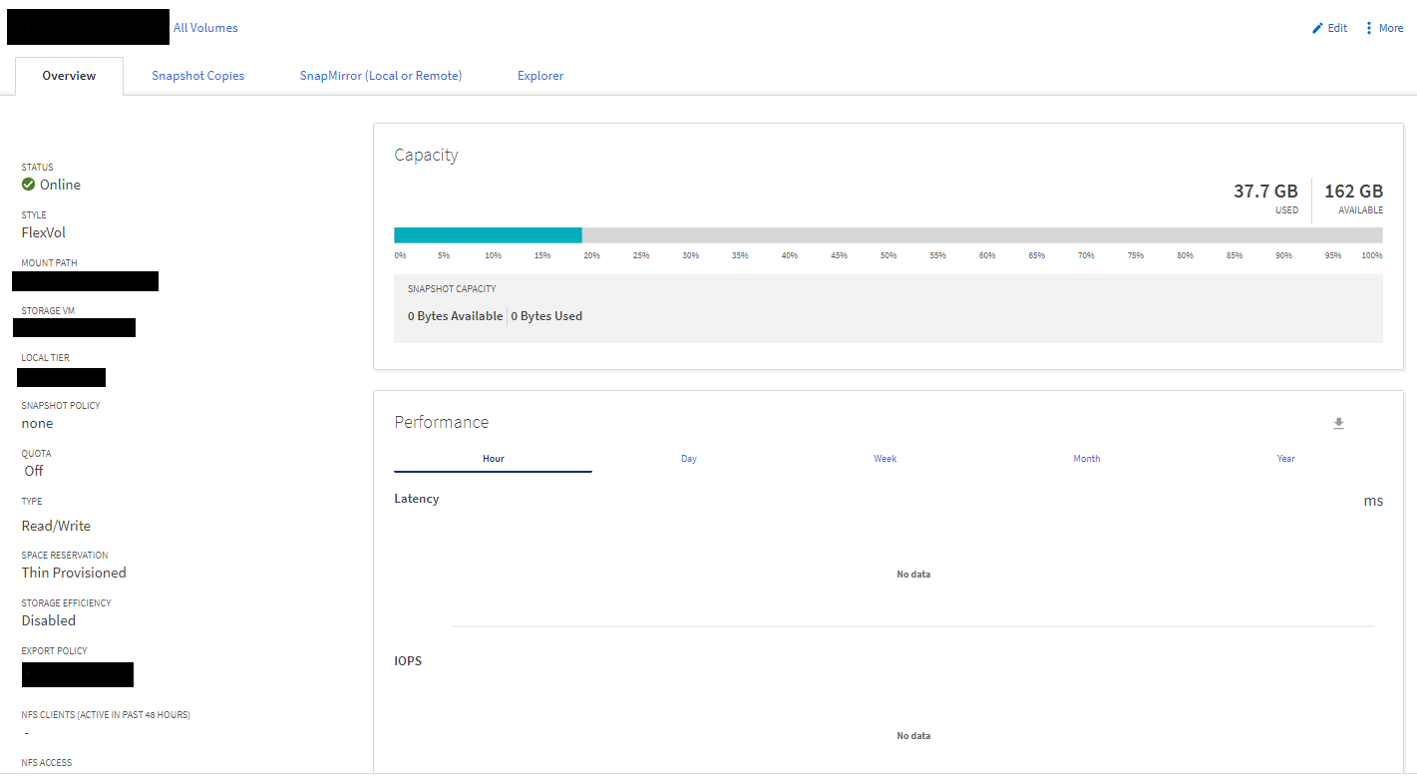This screenshot has width=1417, height=777.
Task: Click the green Online status checkmark
Action: [29, 185]
